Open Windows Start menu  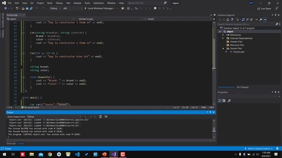point(4,154)
